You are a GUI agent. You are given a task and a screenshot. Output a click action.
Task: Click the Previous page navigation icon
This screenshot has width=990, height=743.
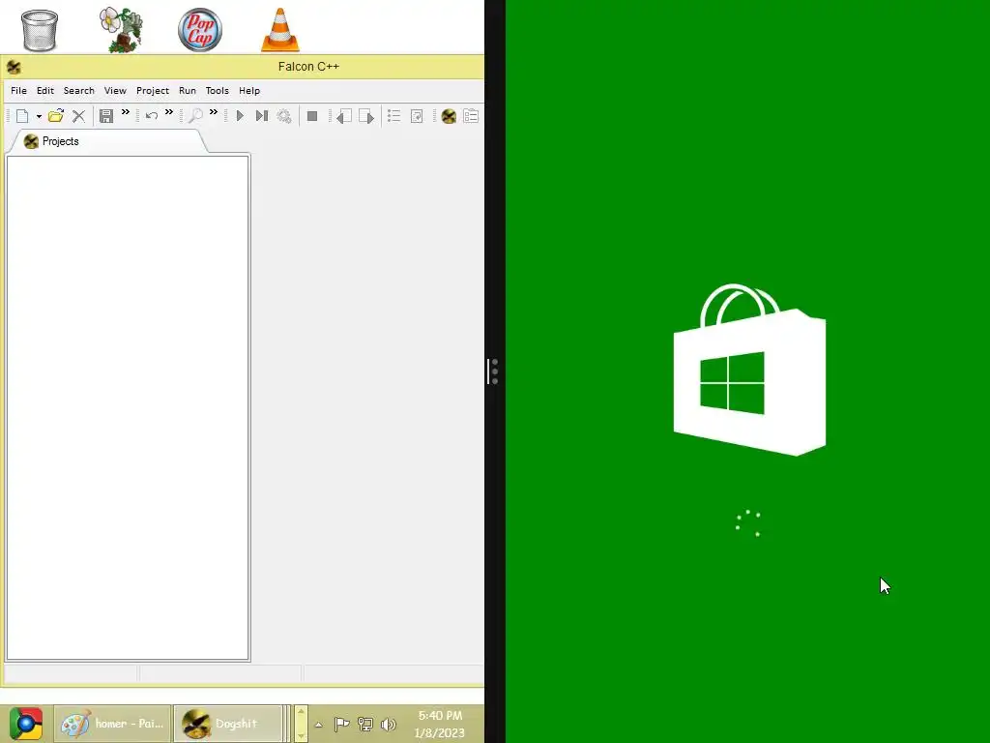click(343, 116)
